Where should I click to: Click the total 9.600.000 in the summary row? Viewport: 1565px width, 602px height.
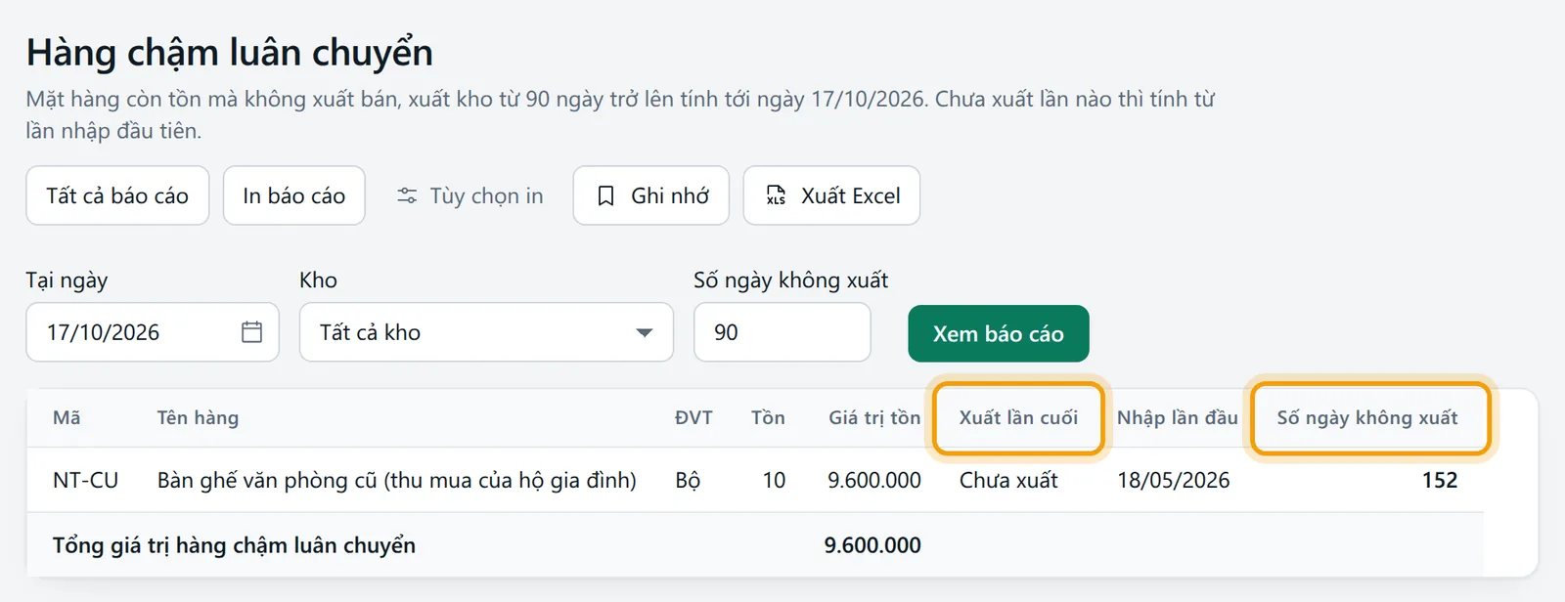[872, 545]
